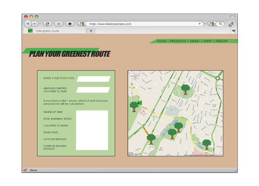This screenshot has height=186, width=259.
Task: Click the PEAK RUNNING SPEED label
Action: tap(57, 119)
